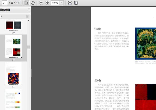Select the color swatches page thumbnail below 32
This screenshot has width=156, height=110.
point(14,99)
